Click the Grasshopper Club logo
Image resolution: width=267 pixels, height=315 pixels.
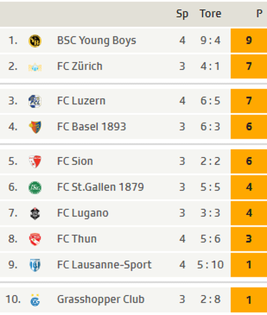point(35,300)
